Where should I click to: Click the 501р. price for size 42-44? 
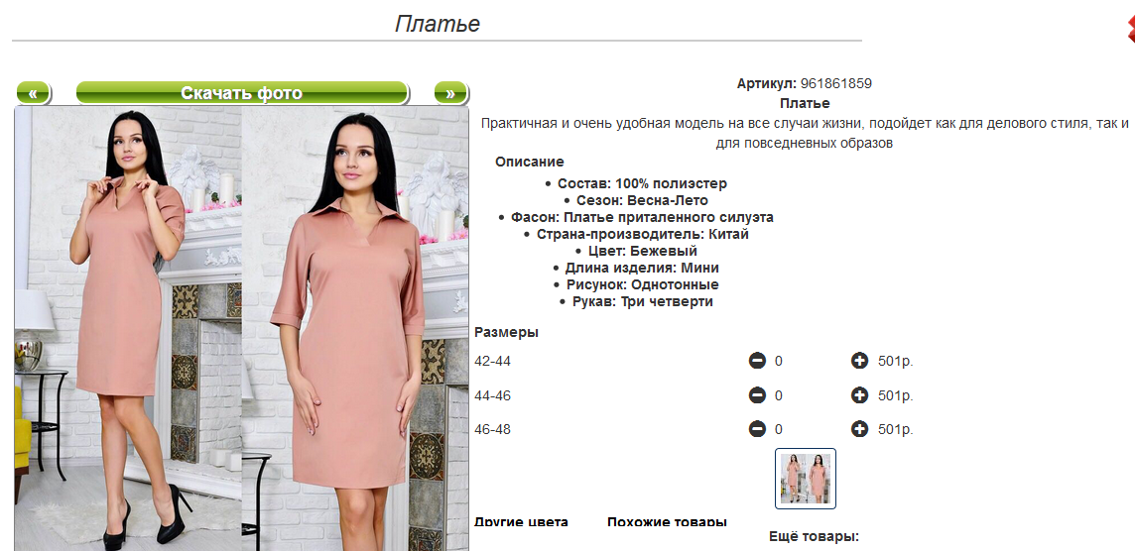click(x=896, y=361)
